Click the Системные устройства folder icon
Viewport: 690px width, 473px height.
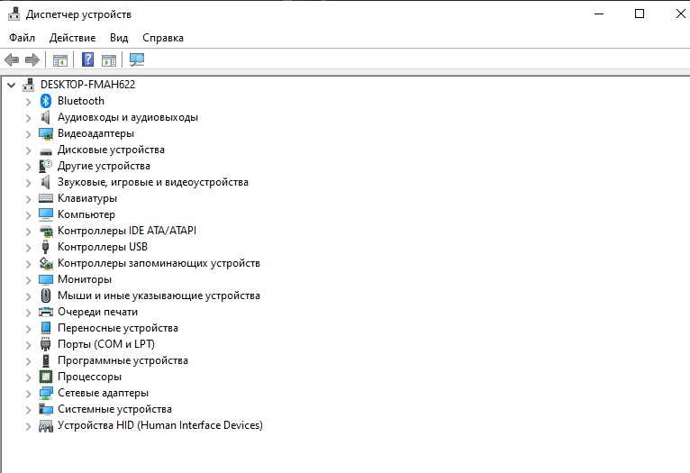(46, 409)
